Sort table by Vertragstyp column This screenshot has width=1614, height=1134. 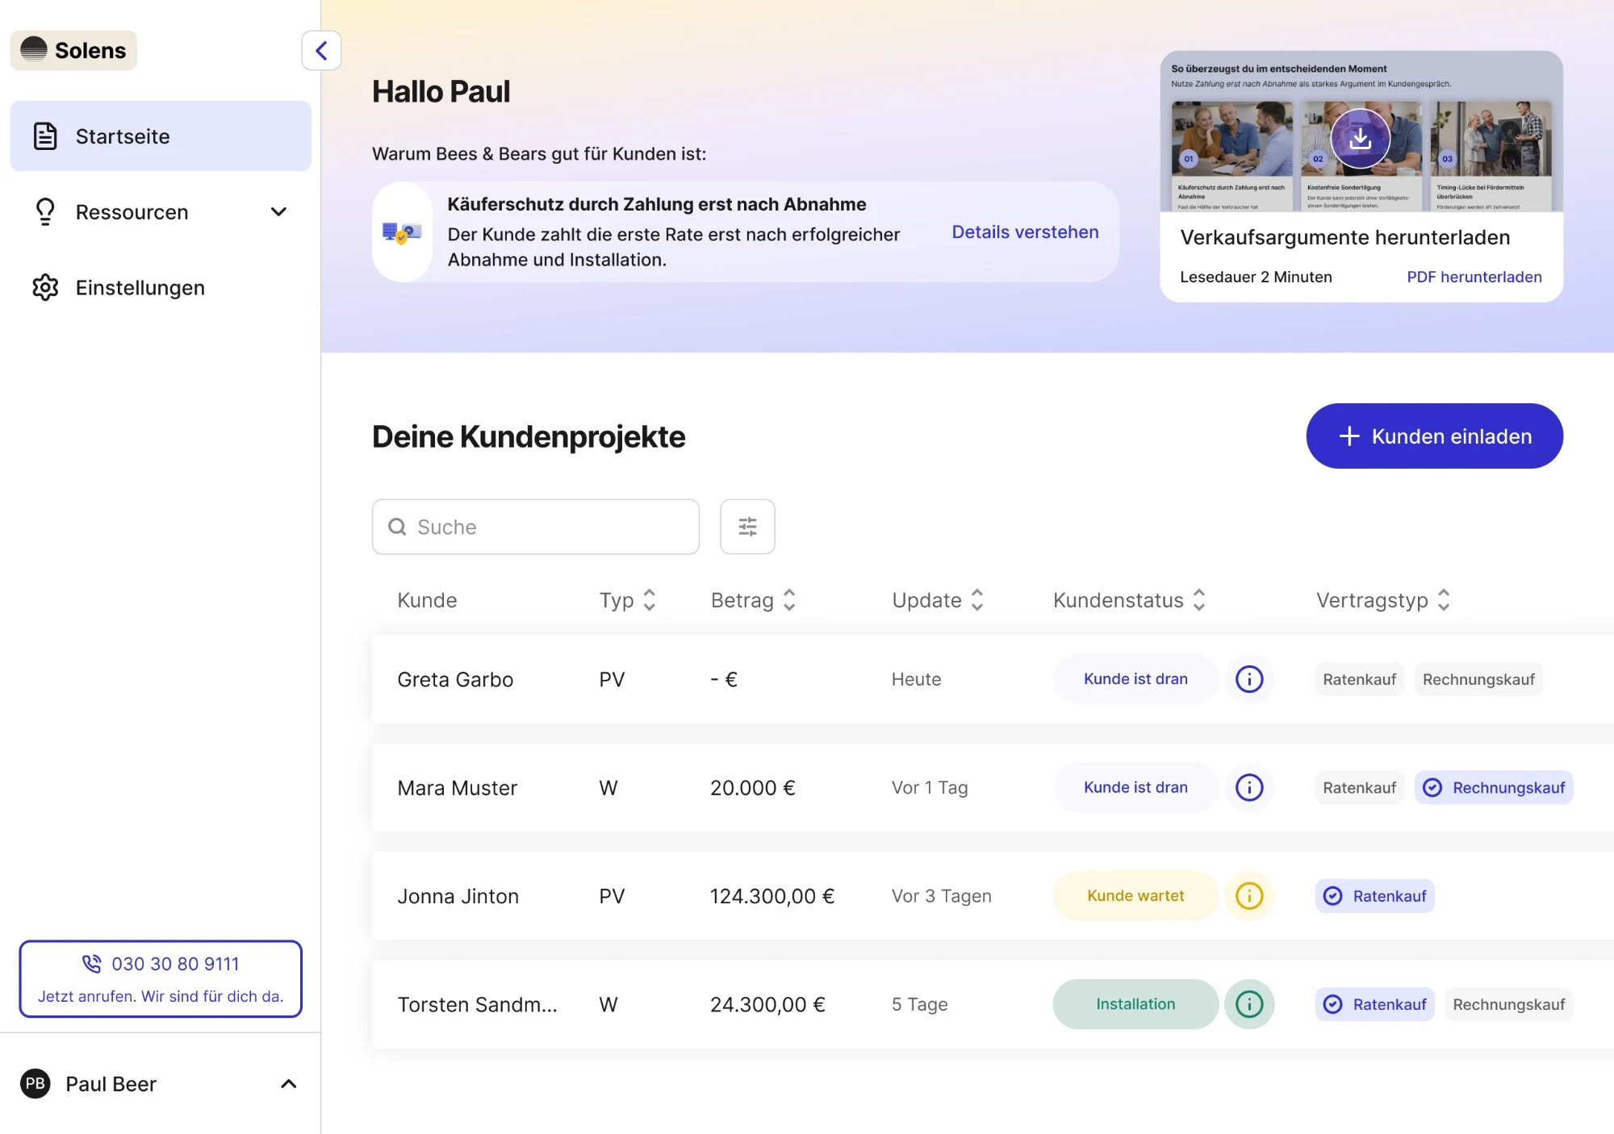tap(1444, 600)
